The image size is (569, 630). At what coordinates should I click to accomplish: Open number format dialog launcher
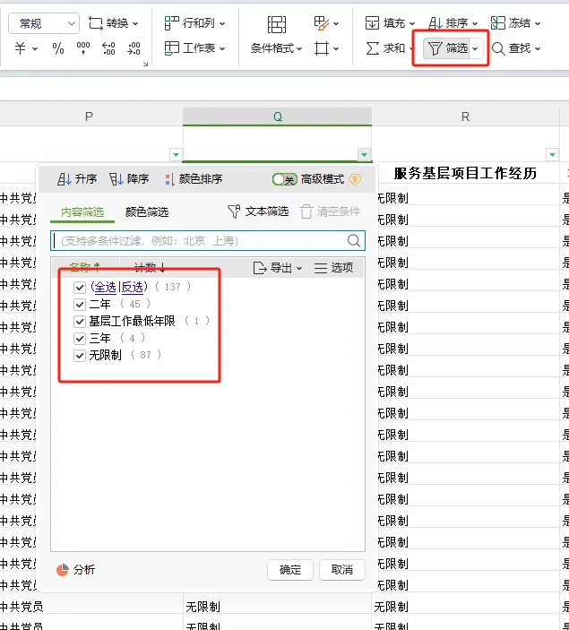145,64
